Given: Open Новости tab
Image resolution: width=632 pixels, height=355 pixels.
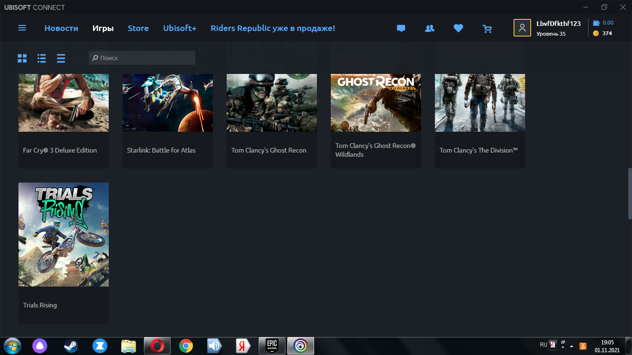Looking at the screenshot, I should (x=61, y=28).
